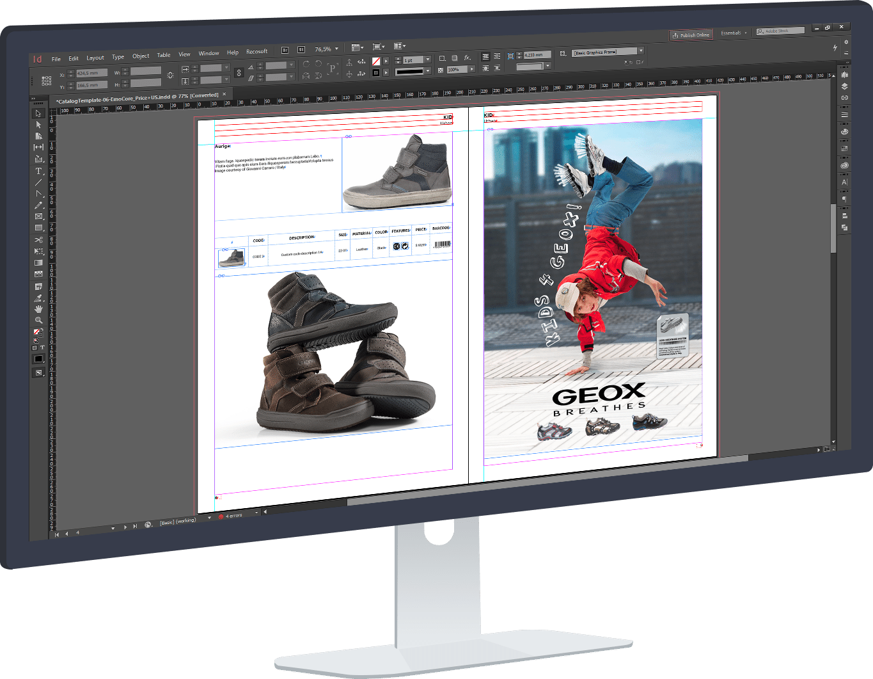This screenshot has height=679, width=873.
Task: Open the Essentials workspace switcher
Action: click(733, 33)
